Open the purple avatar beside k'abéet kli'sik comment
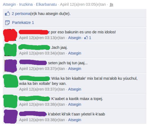This screenshot has height=126, width=148. click(11, 116)
